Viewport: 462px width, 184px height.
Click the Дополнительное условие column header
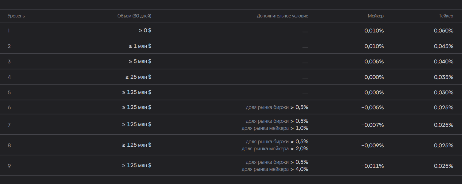(282, 16)
